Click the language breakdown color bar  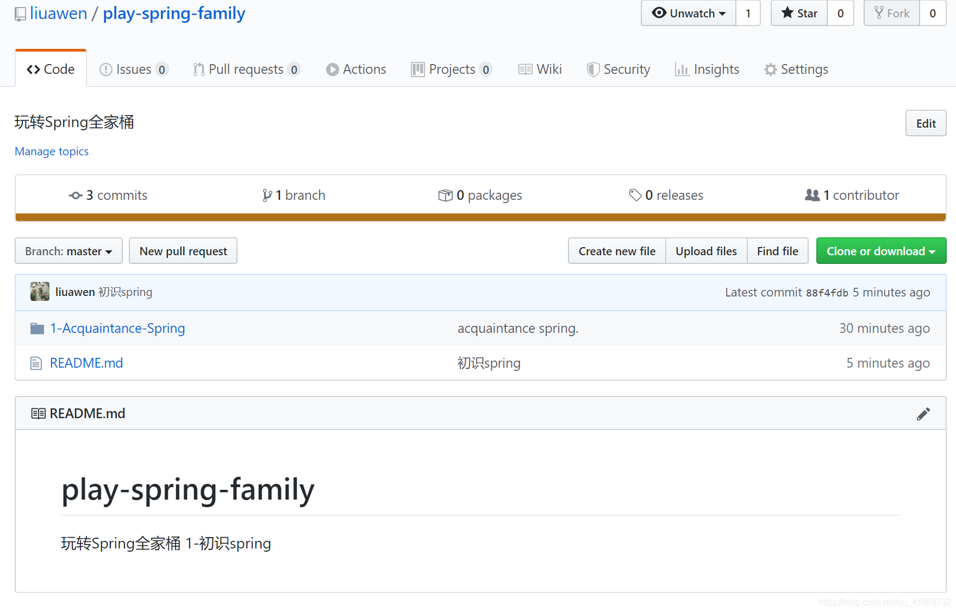pyautogui.click(x=480, y=218)
